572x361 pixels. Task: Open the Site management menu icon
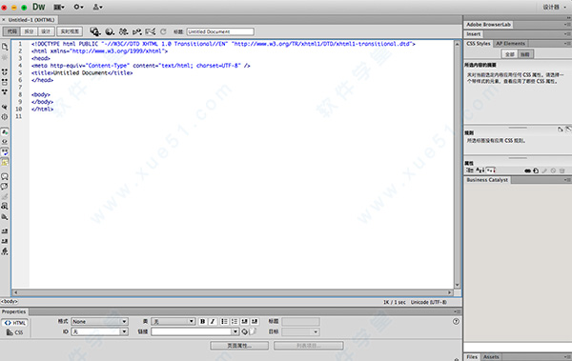[x=97, y=7]
